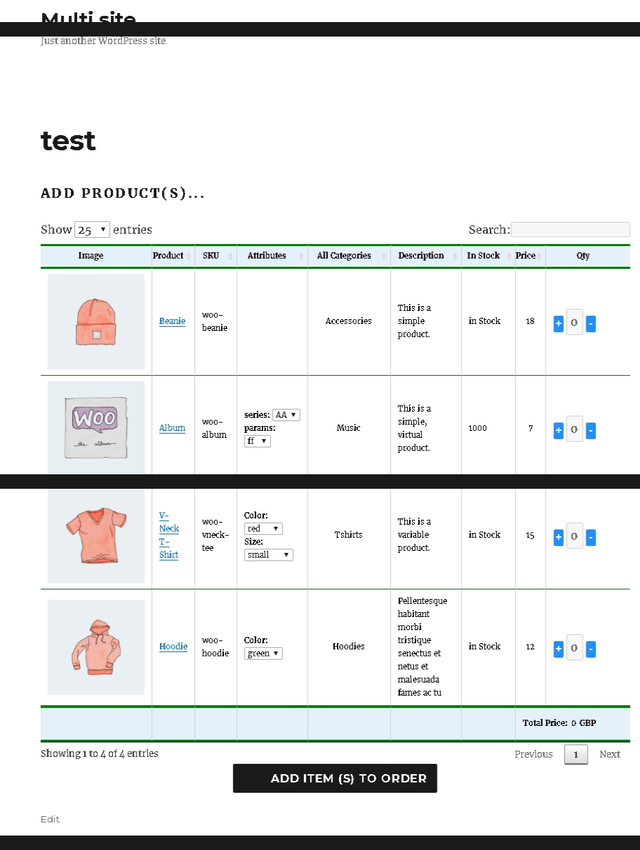Expand V-Neck T-Shirt Color dropdown
640x850 pixels.
(263, 529)
